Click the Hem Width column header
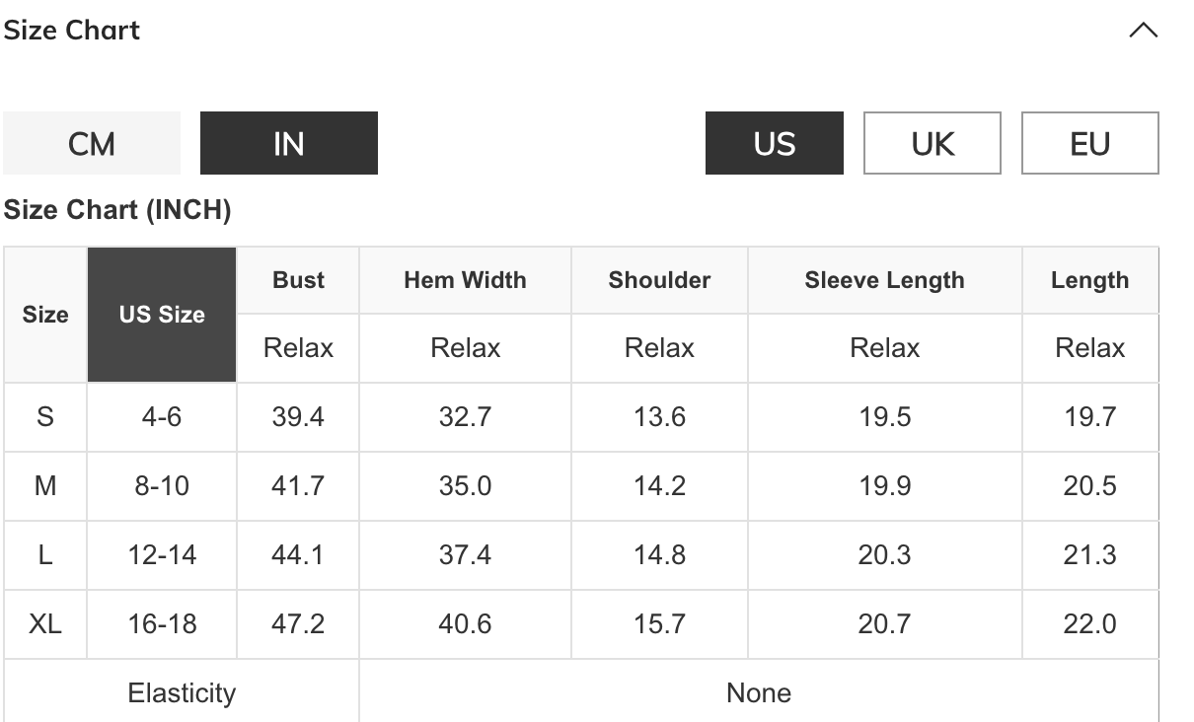This screenshot has height=722, width=1194. coord(465,280)
